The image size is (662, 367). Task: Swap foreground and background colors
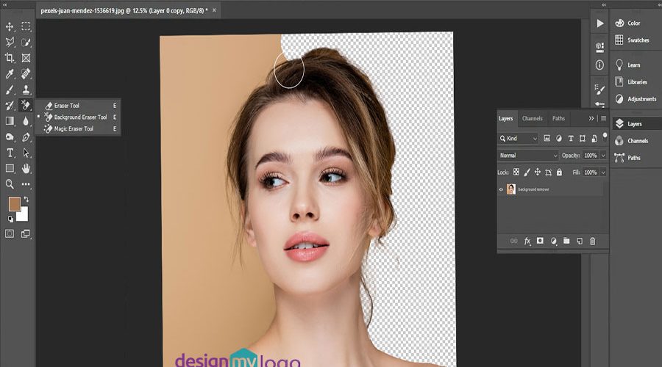(26, 199)
